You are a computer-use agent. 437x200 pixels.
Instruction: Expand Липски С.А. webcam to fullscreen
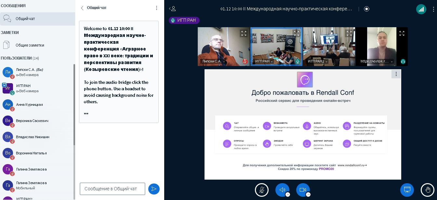point(244,33)
